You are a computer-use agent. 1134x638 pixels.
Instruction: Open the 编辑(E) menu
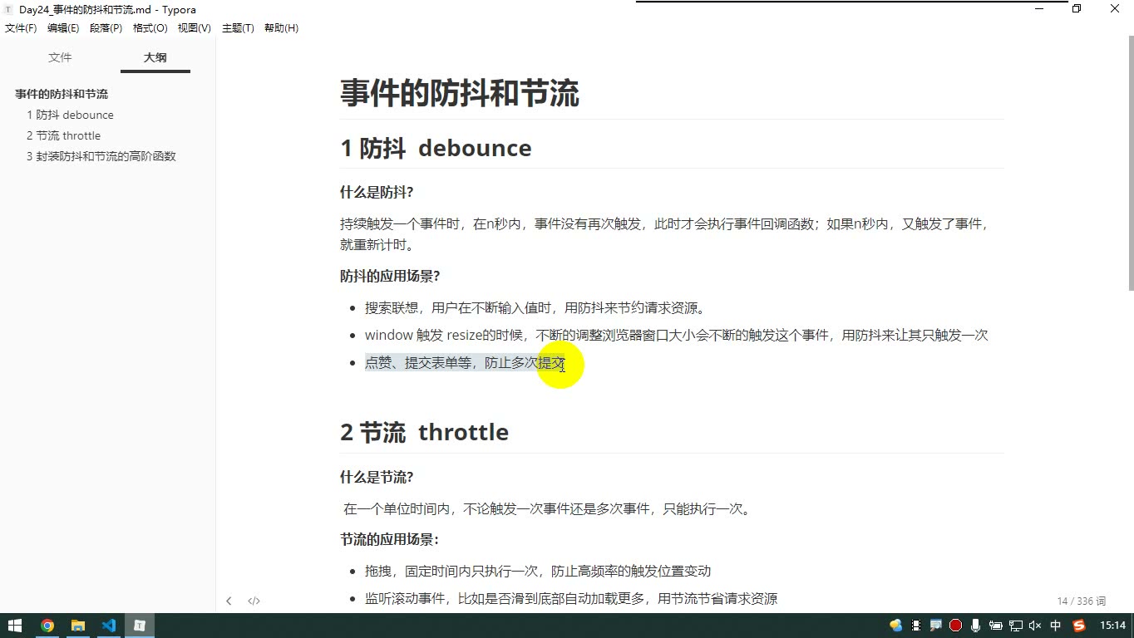63,28
